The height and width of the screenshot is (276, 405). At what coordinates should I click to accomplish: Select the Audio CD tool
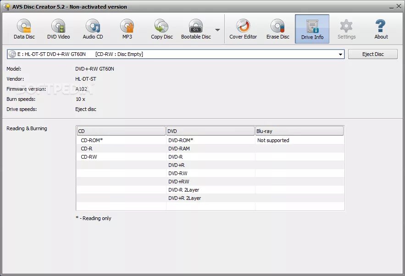(93, 28)
